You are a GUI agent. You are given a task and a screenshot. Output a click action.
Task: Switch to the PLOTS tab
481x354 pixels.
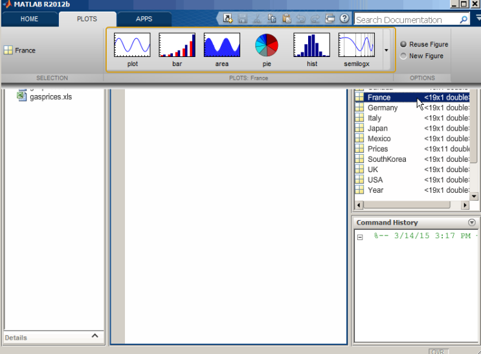pos(87,19)
